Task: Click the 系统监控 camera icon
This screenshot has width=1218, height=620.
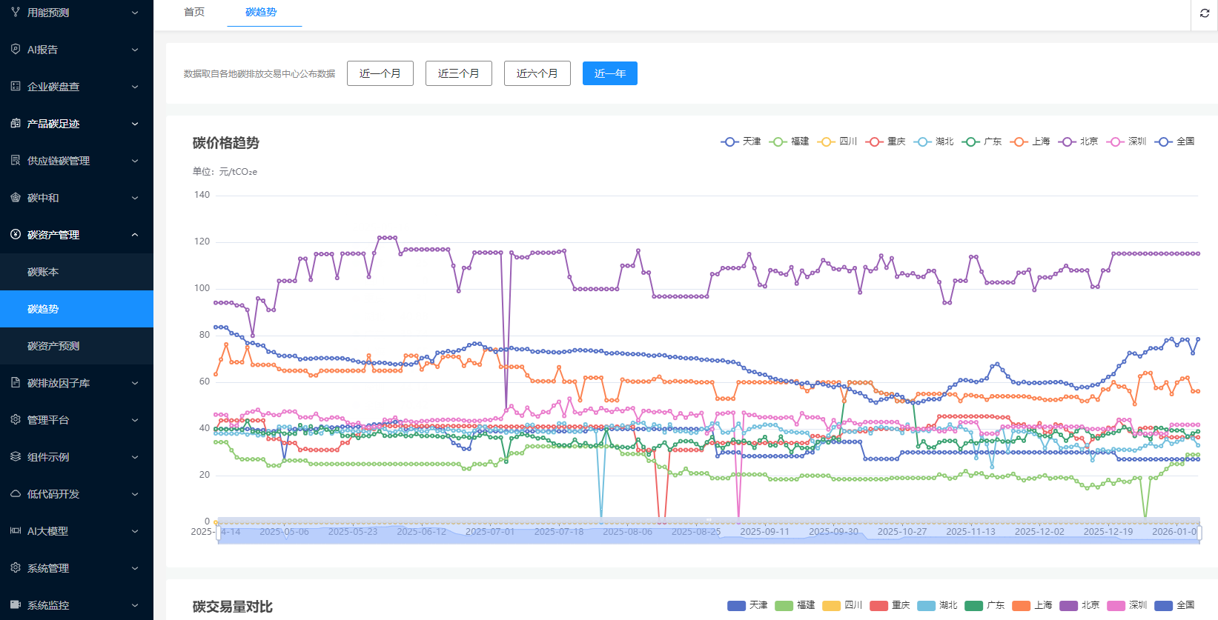Action: (16, 604)
